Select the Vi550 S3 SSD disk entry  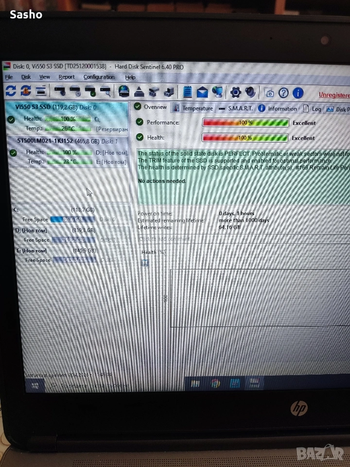tap(67, 118)
